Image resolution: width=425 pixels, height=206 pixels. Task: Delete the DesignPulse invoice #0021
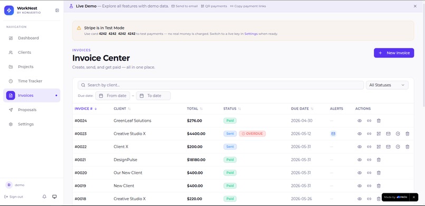(379, 160)
